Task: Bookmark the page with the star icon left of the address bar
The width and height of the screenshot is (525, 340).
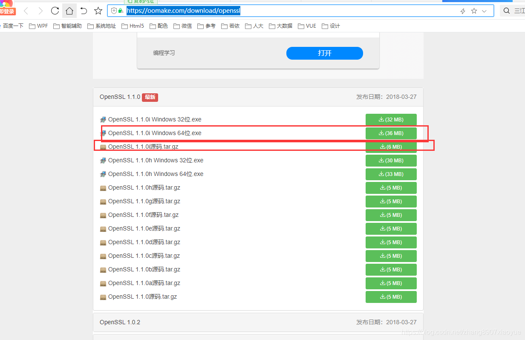Action: pos(98,11)
